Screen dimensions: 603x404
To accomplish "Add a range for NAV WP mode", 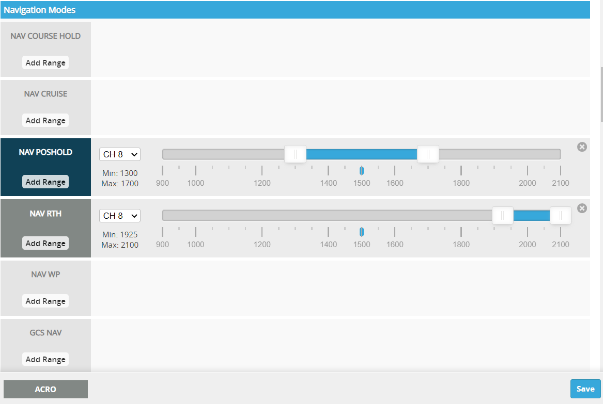I will coord(45,301).
